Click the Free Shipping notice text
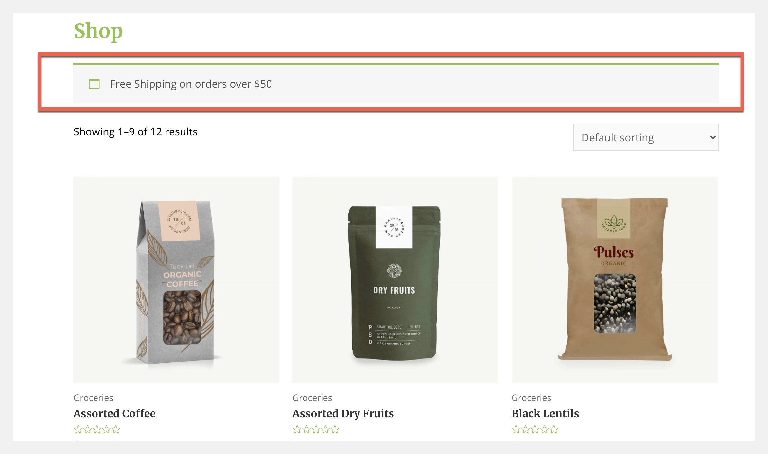 pos(191,84)
